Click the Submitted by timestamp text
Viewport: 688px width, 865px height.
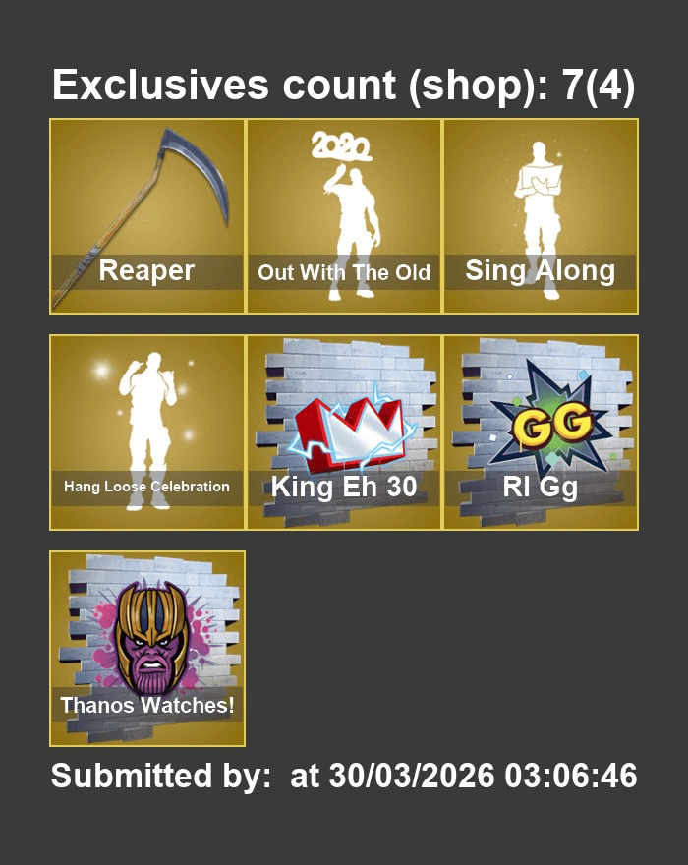[344, 776]
